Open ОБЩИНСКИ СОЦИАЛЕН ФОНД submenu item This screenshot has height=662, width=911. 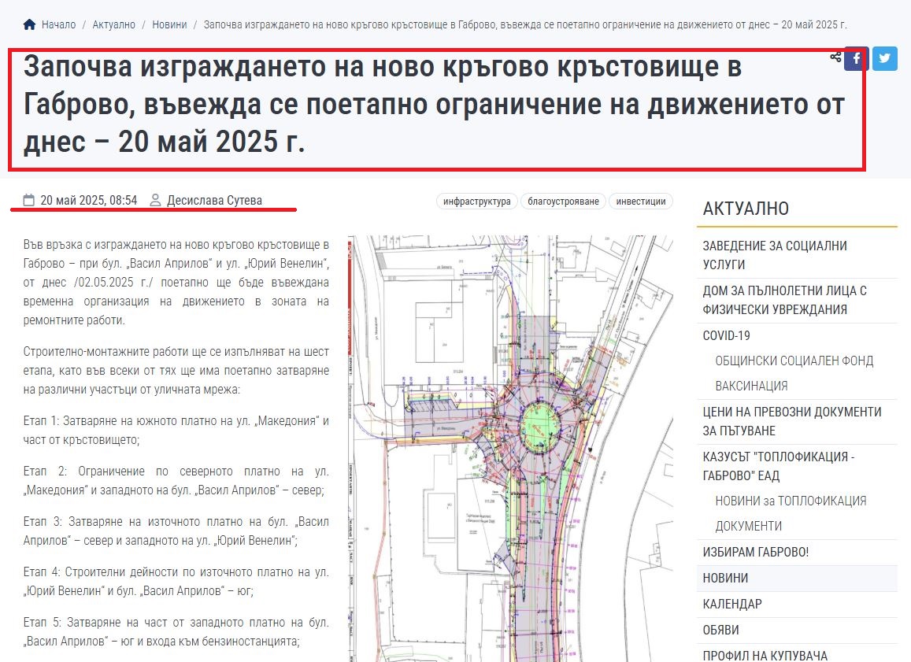[794, 361]
